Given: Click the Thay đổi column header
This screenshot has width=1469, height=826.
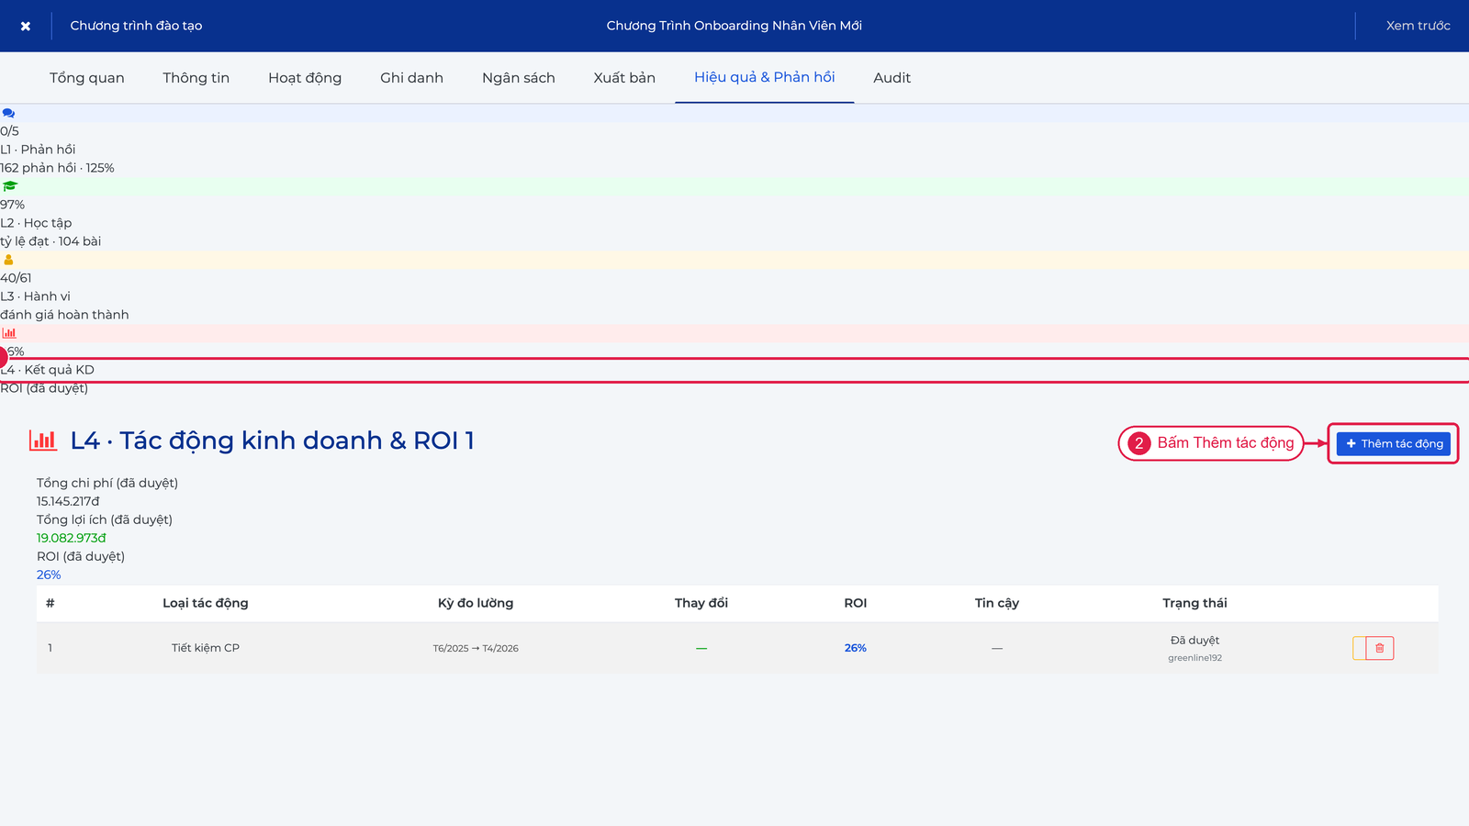Looking at the screenshot, I should click(701, 603).
